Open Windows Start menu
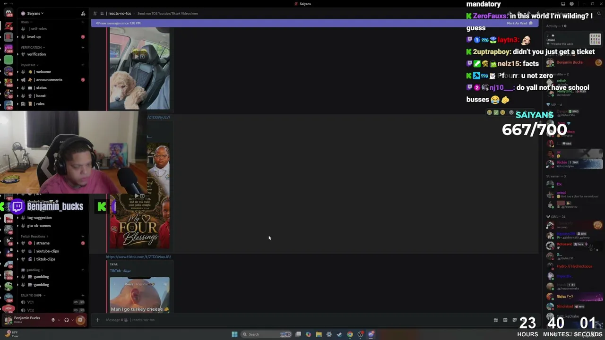This screenshot has height=340, width=605. [234, 334]
